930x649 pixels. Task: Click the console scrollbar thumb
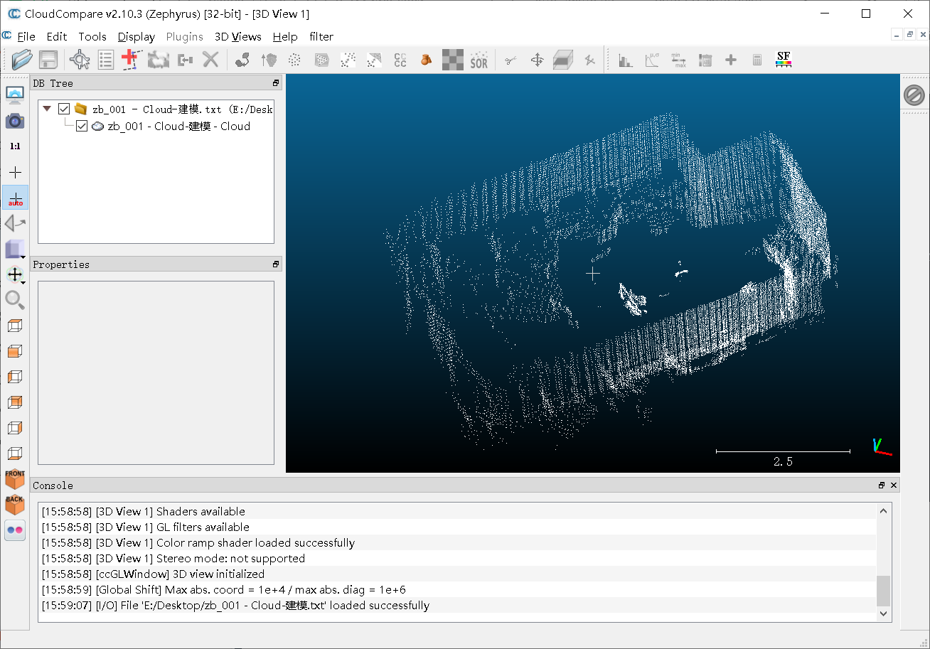click(x=883, y=590)
